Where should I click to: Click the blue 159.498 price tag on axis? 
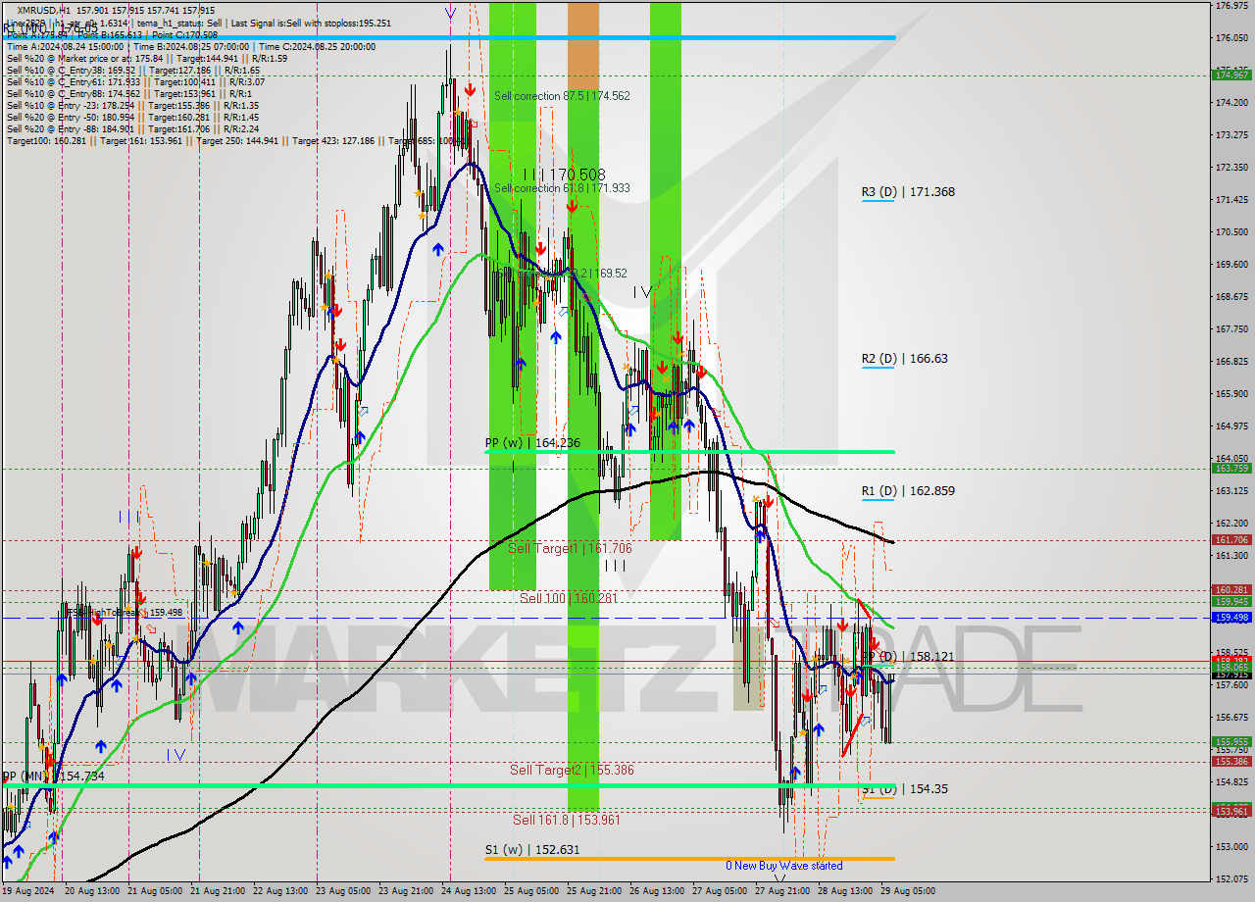coord(1231,618)
